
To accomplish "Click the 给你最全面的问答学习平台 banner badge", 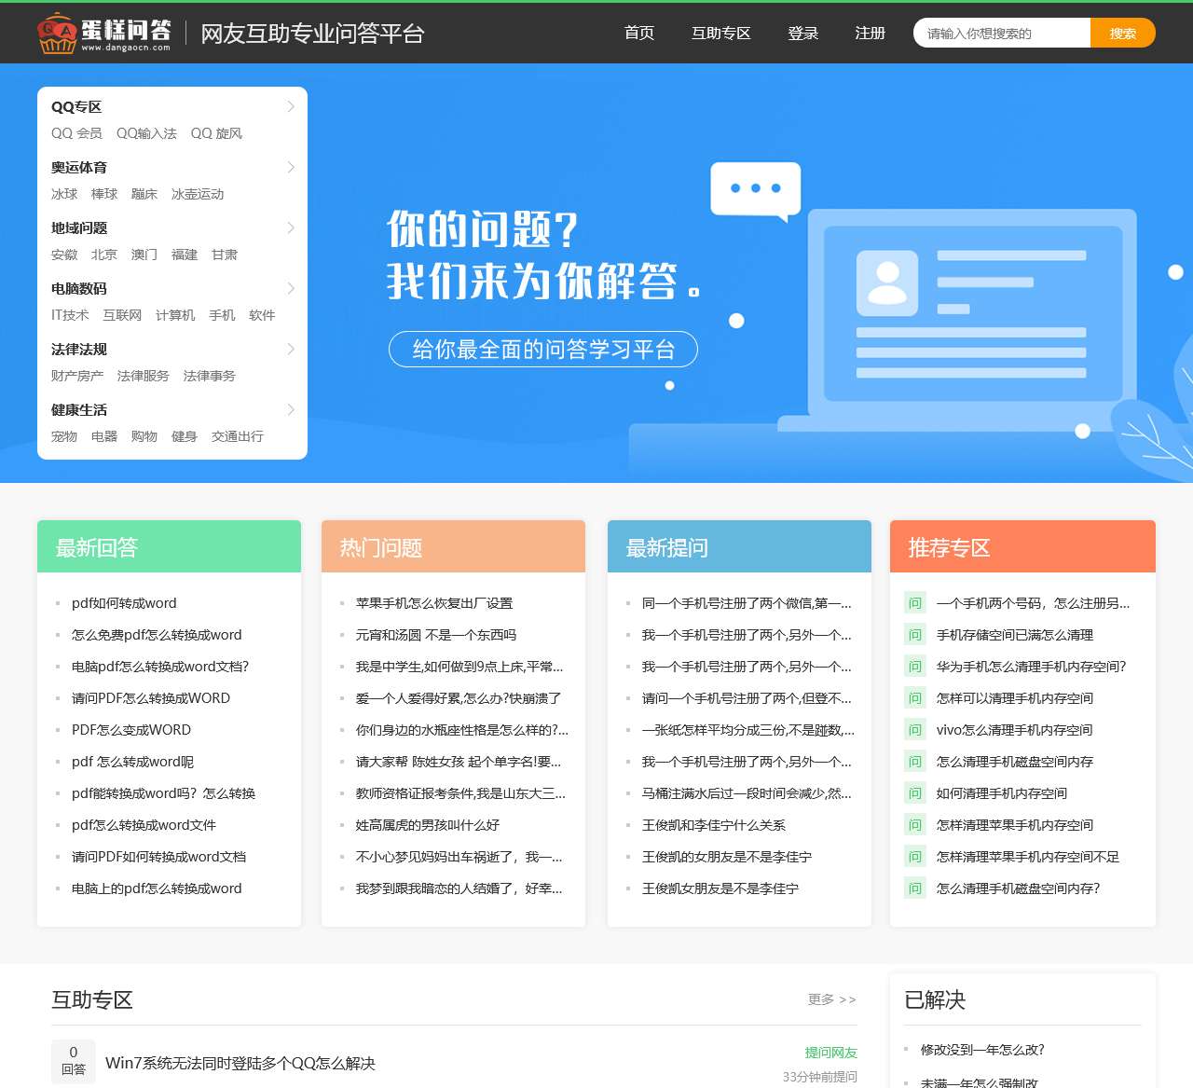I will point(542,350).
